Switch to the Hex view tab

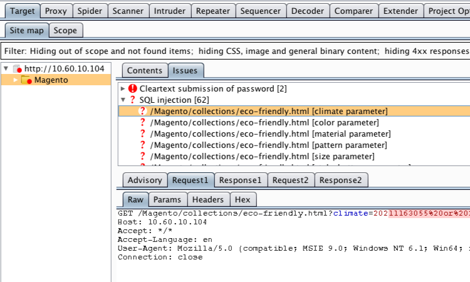pyautogui.click(x=243, y=199)
